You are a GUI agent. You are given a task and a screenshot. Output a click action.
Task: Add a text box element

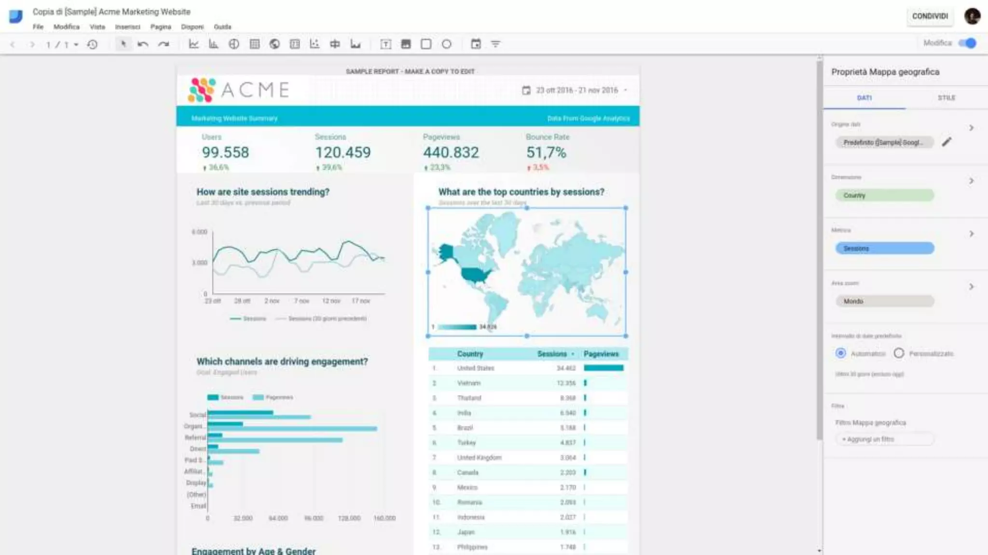pyautogui.click(x=385, y=44)
